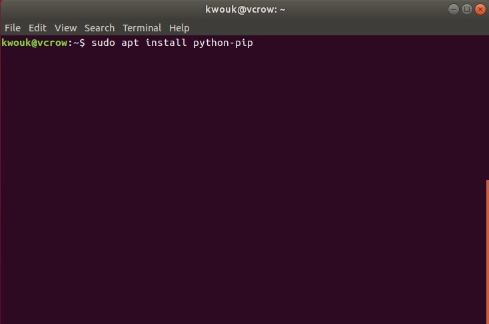Click the blue tilde in the prompt
This screenshot has height=324, width=489.
[x=77, y=43]
